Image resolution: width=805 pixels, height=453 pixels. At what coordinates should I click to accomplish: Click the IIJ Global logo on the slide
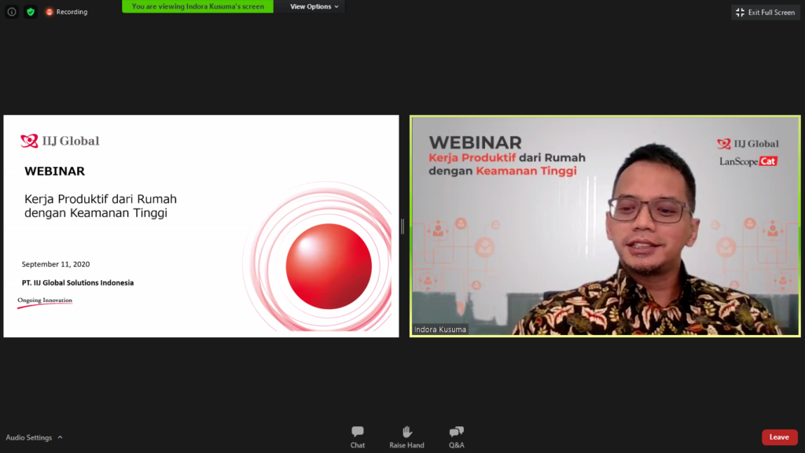point(61,142)
